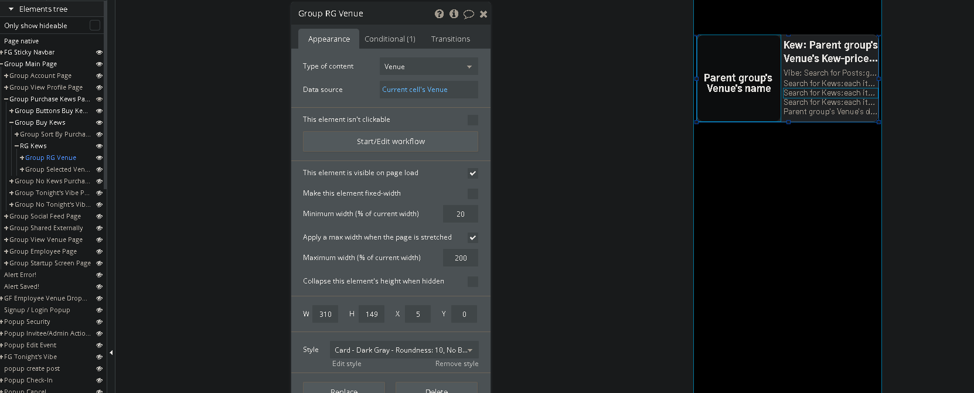This screenshot has height=393, width=974.
Task: Collapse the left panel arrow handle
Action: pos(111,353)
